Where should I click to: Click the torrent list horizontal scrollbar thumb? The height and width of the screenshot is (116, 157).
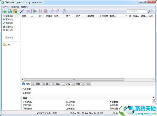coord(74,80)
